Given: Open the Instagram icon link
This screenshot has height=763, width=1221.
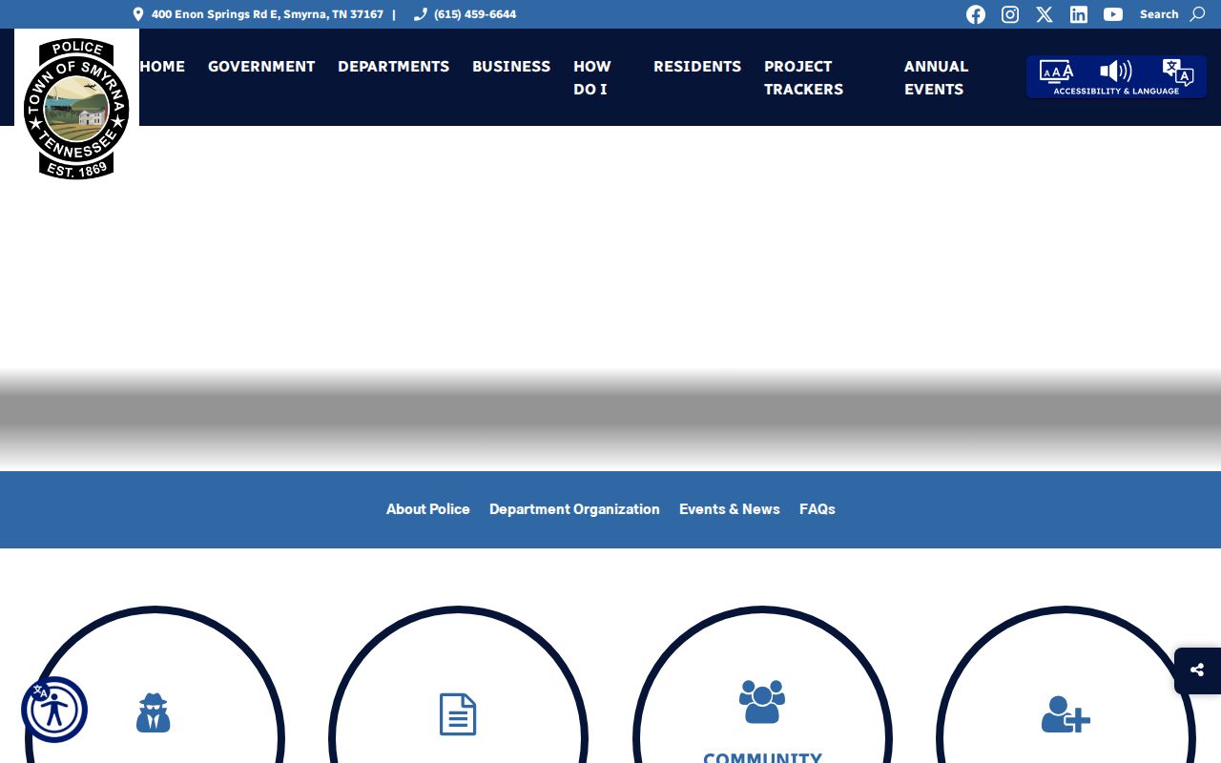Looking at the screenshot, I should tap(1010, 14).
